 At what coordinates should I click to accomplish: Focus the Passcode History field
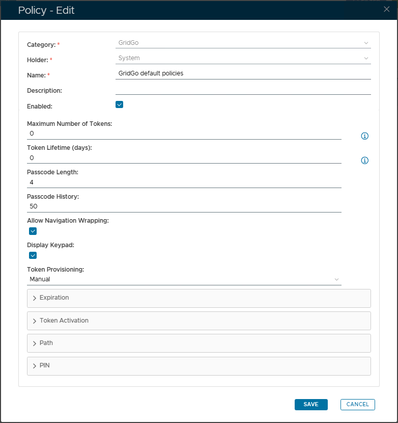[x=184, y=206]
